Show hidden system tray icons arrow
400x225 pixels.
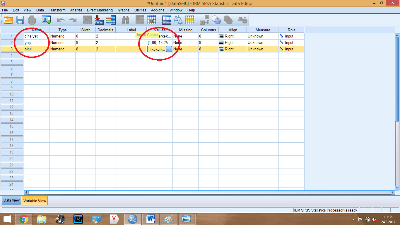point(353,219)
